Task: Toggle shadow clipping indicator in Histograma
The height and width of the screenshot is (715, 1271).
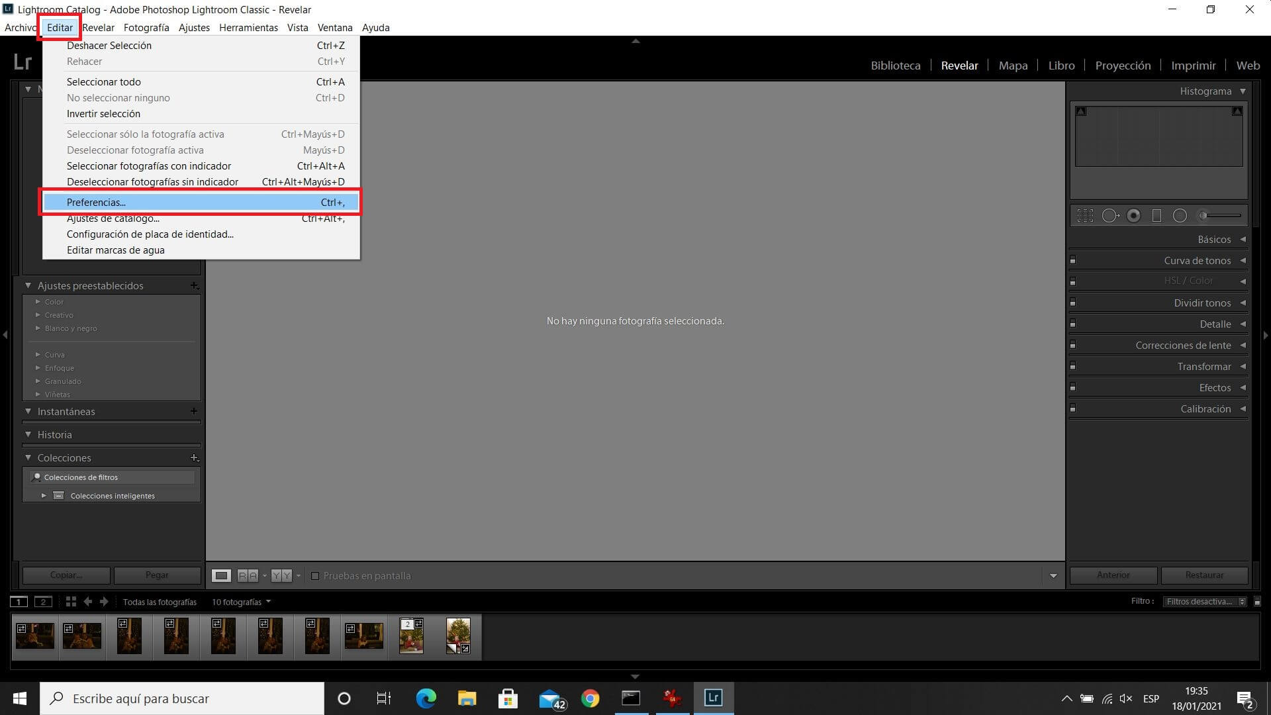Action: (x=1081, y=111)
